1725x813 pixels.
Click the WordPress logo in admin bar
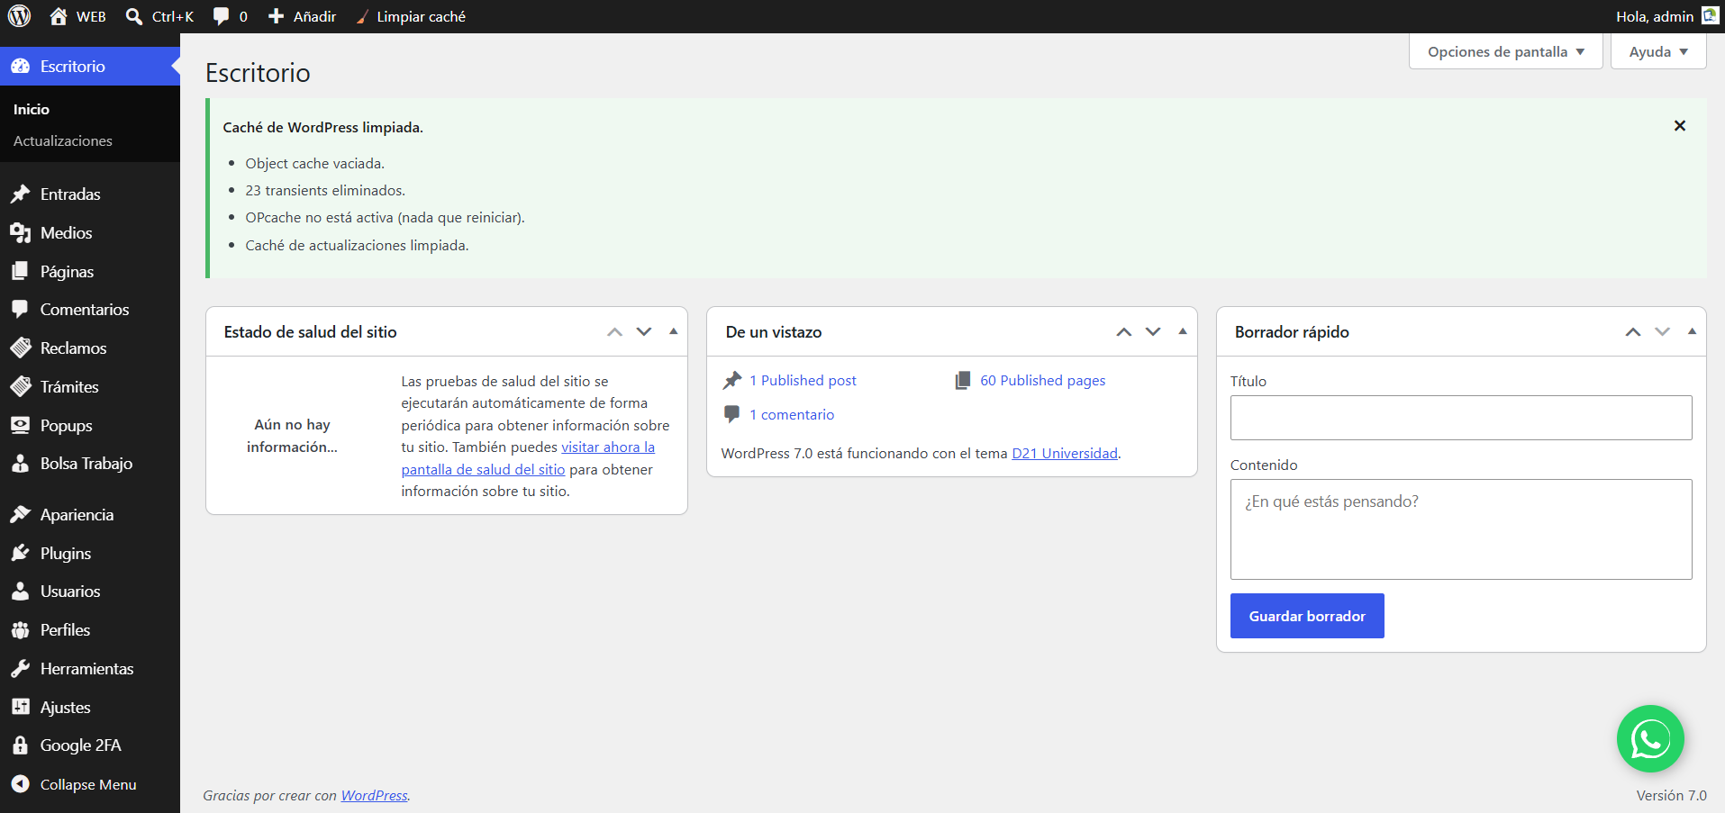pos(20,16)
